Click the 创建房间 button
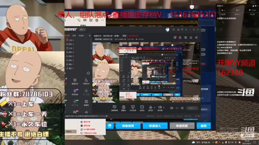The height and width of the screenshot is (145, 259). 128,126
